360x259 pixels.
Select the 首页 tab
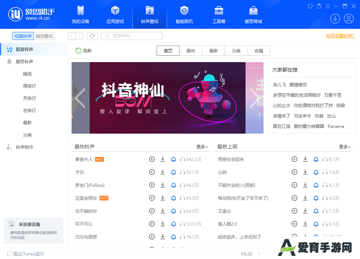coord(168,51)
